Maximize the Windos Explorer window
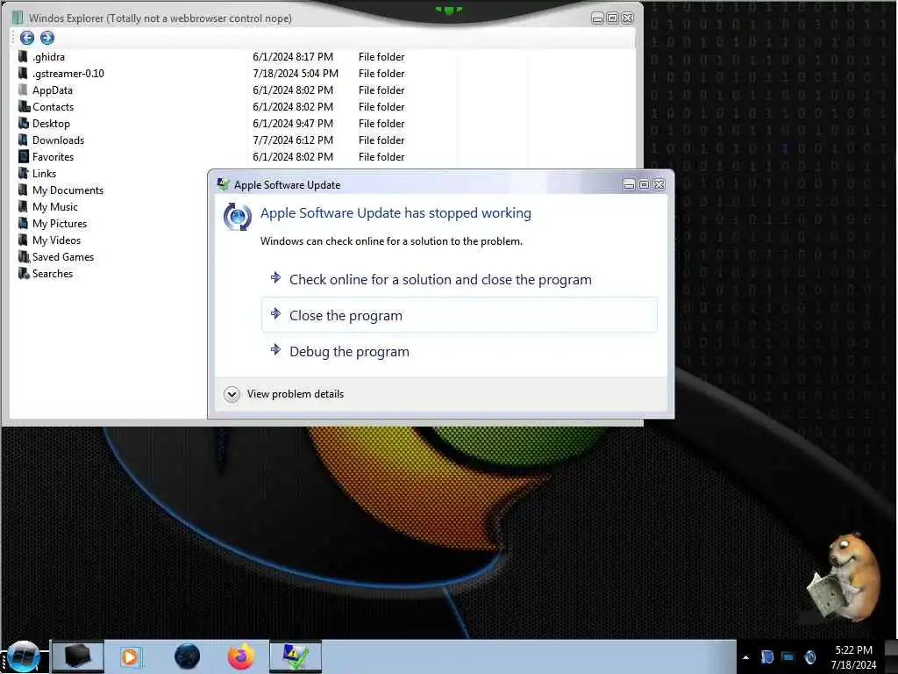 click(x=612, y=18)
